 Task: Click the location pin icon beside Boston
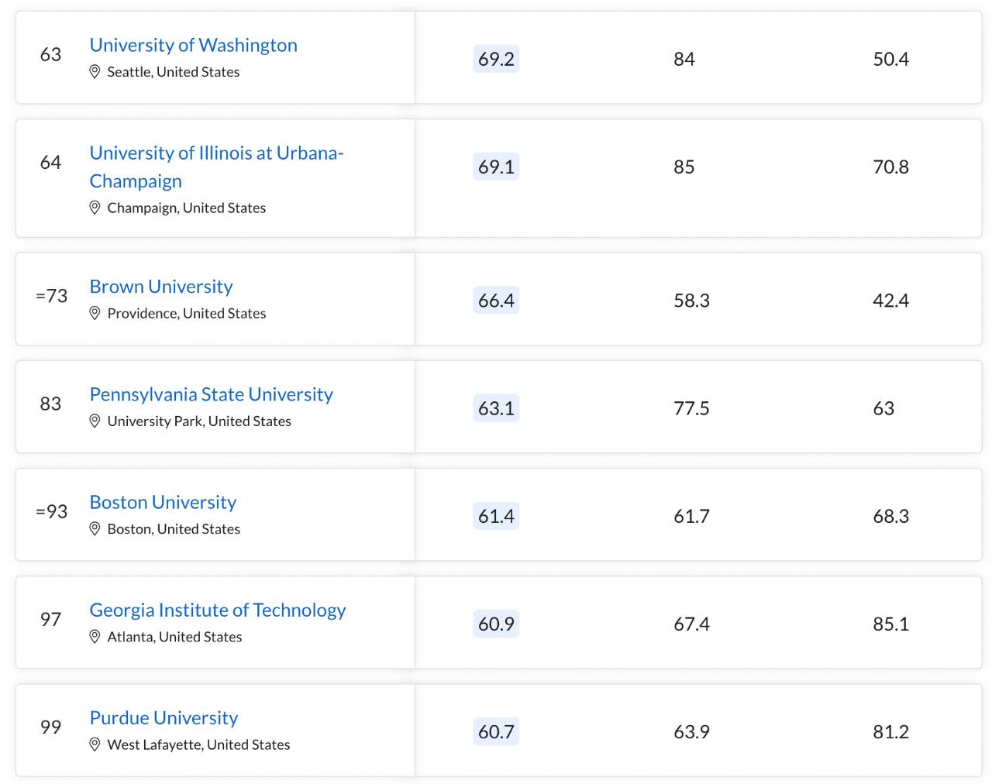95,529
